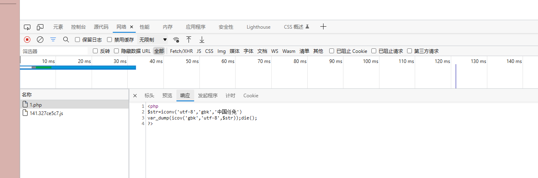Viewport: 538px width, 178px height.
Task: Toggle the filter funnel icon
Action: click(x=53, y=40)
